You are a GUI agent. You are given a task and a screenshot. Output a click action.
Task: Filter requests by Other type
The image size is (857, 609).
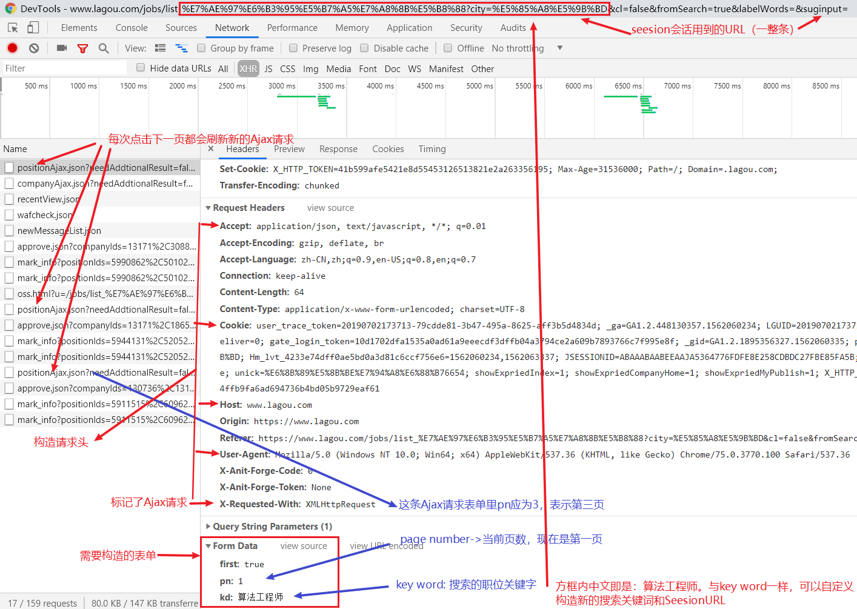(x=482, y=68)
